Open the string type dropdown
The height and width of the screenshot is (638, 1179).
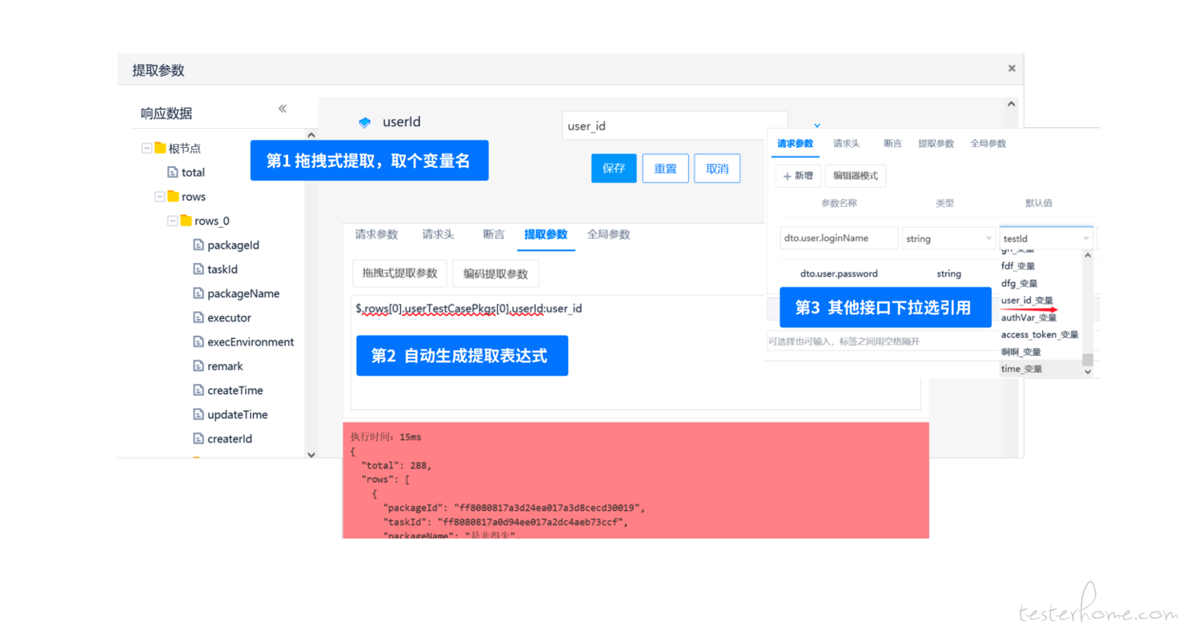(948, 238)
